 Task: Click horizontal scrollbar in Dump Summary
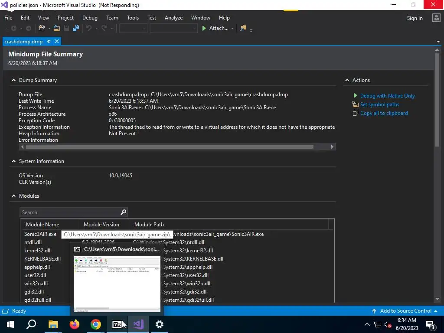click(x=170, y=147)
